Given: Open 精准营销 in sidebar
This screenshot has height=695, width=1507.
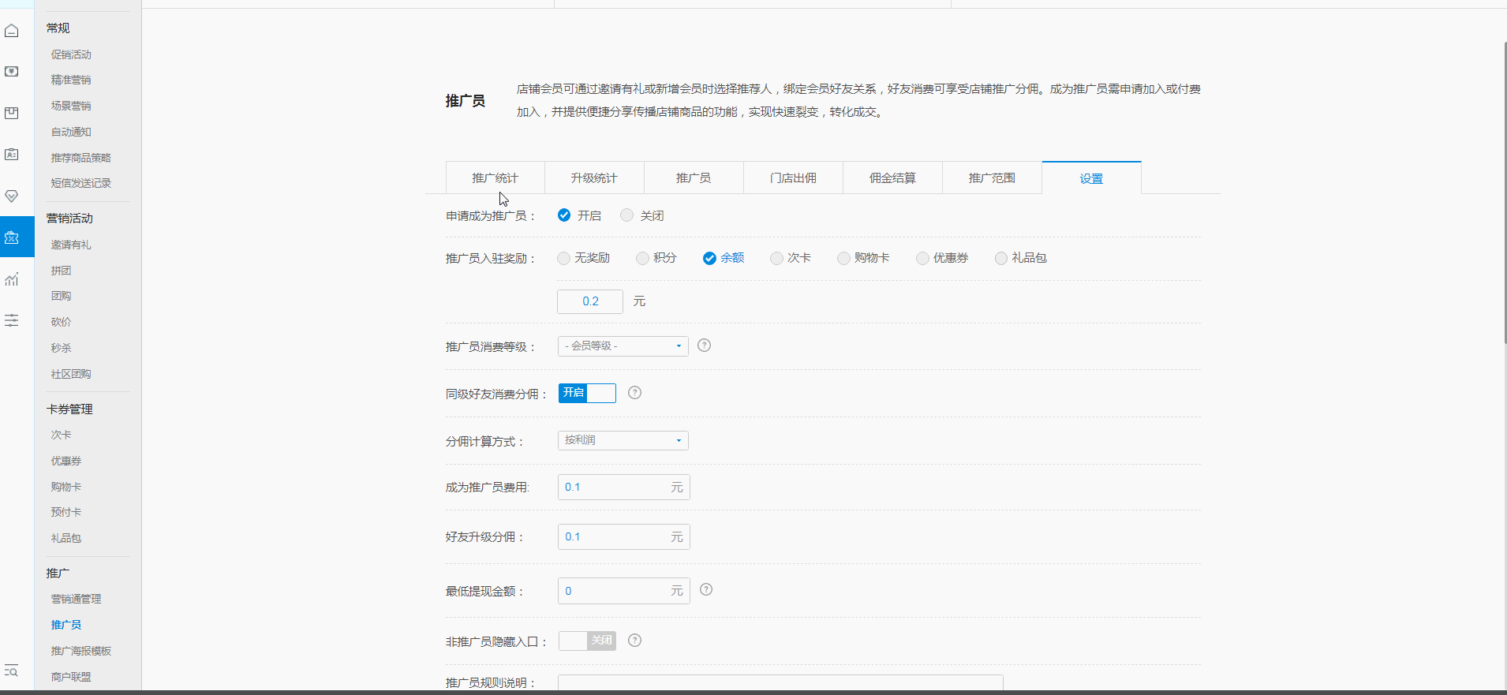Looking at the screenshot, I should pyautogui.click(x=71, y=80).
